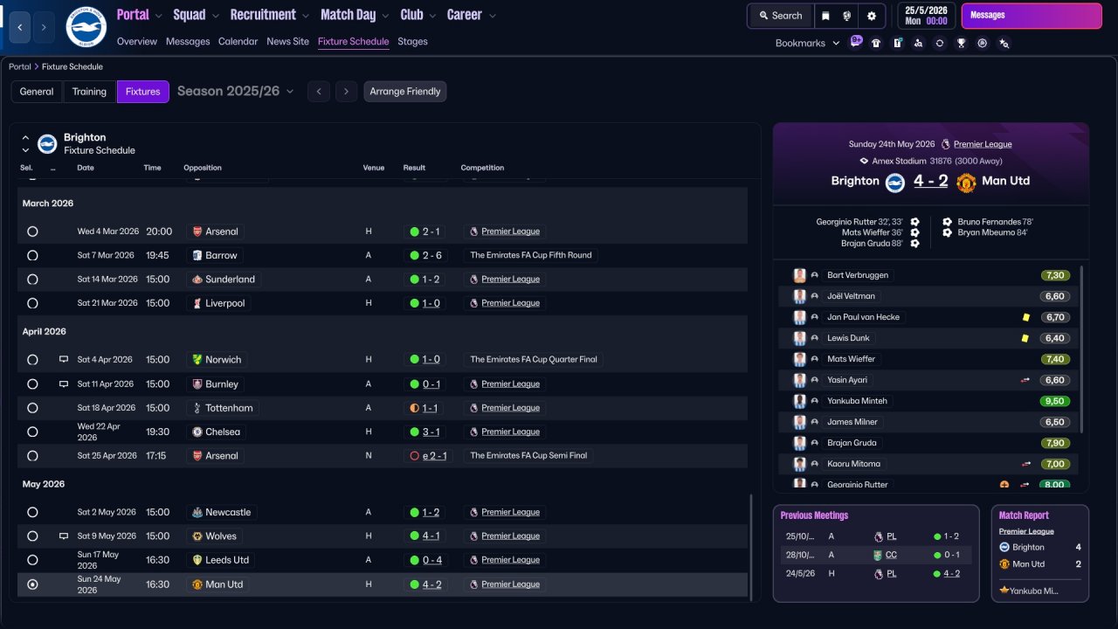
Task: Click the Chelsea crest in fixture list
Action: [197, 432]
